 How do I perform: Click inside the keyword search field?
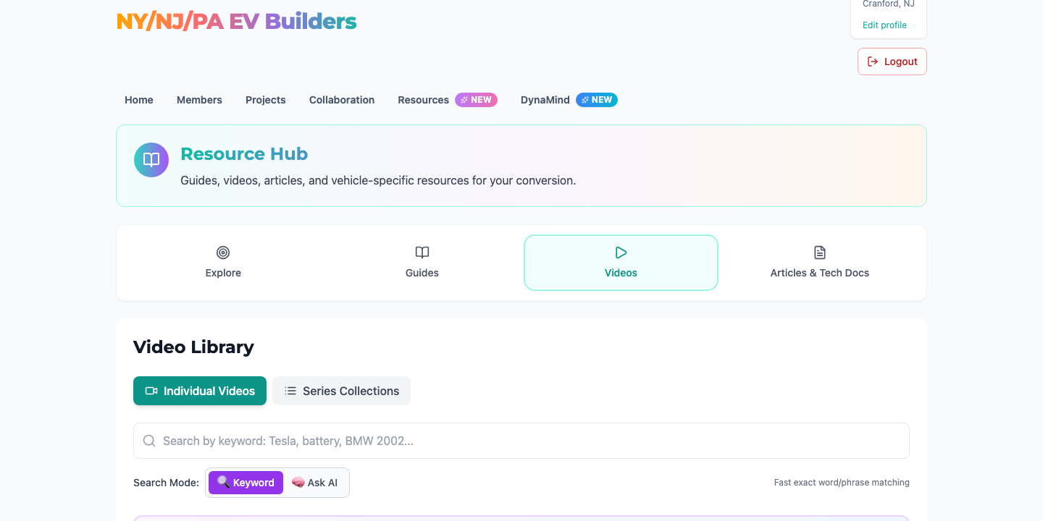pos(521,441)
